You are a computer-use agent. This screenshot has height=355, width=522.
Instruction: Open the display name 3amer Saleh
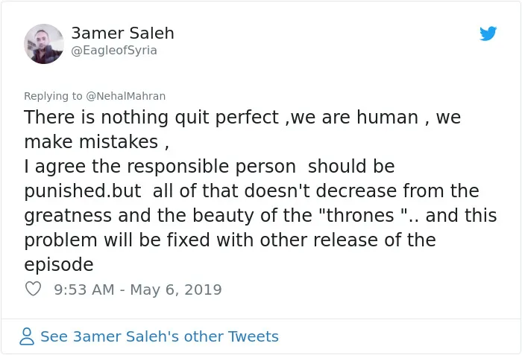click(x=122, y=33)
